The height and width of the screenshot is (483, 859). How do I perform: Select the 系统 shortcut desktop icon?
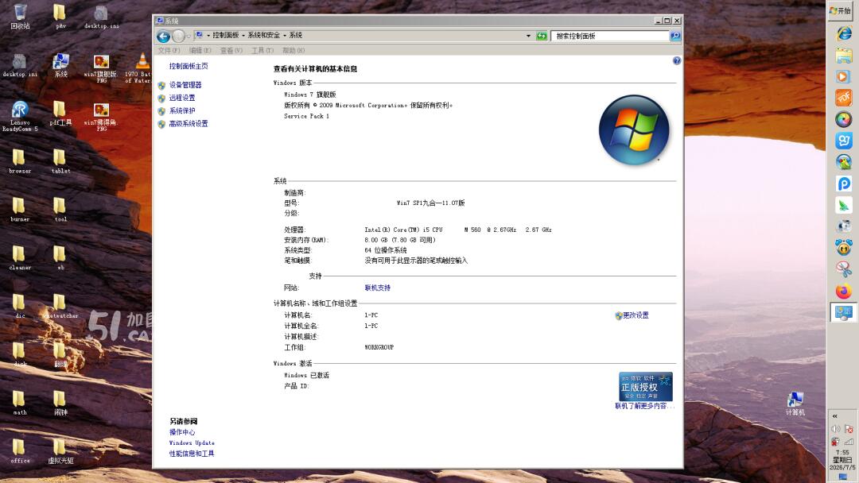[60, 66]
